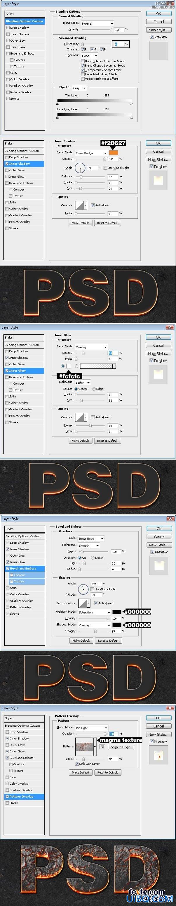This screenshot has height=906, width=176.
Task: Toggle the B channel checkbox
Action: click(102, 50)
